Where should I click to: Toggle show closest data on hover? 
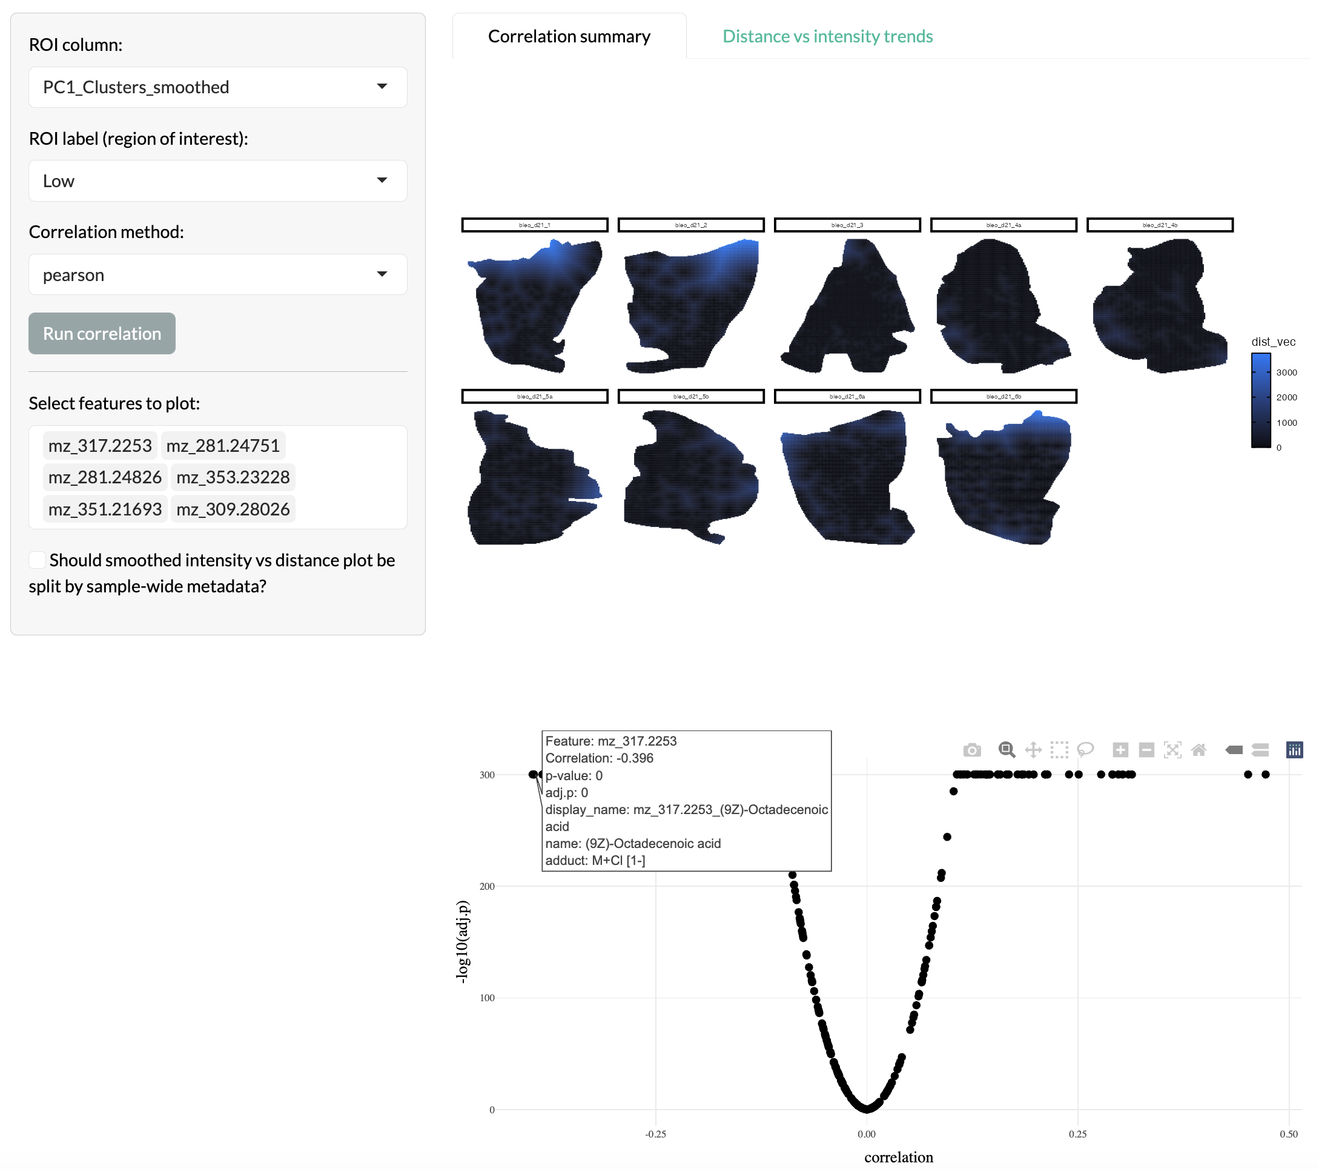click(x=1234, y=749)
